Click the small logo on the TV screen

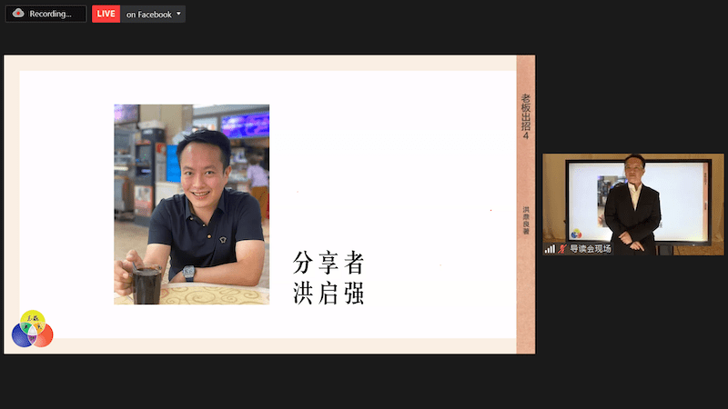[x=575, y=234]
